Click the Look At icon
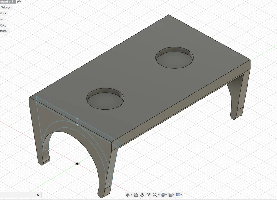Image resolution: width=277 pixels, height=200 pixels. (136, 195)
